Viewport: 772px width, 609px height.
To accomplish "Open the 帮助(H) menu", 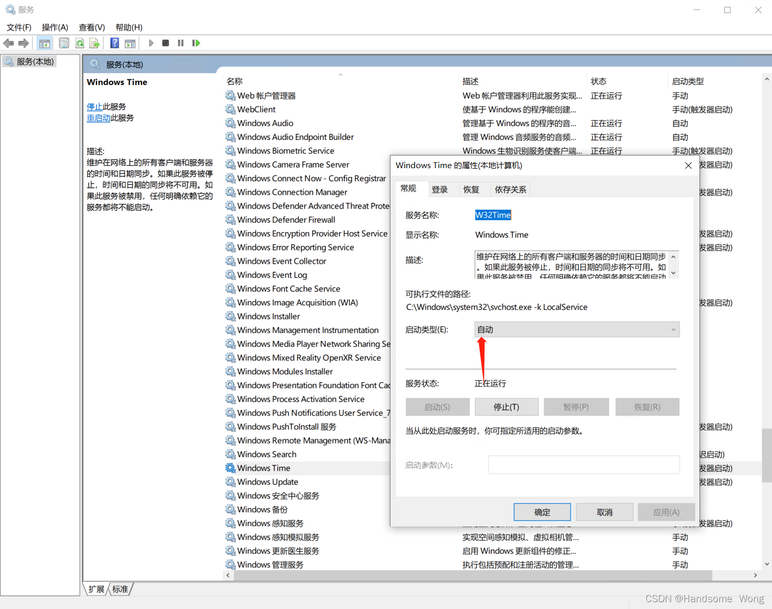I will point(129,27).
